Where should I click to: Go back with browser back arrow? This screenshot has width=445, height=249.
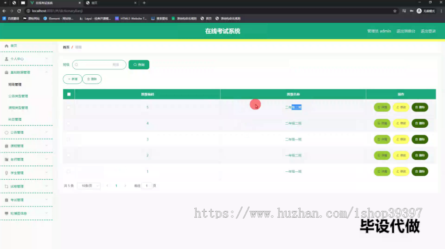[4, 11]
